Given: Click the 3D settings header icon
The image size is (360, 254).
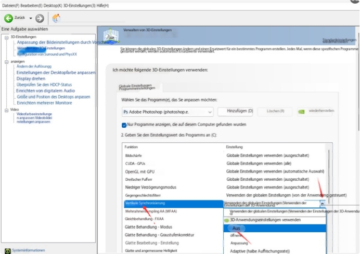Looking at the screenshot, I should pos(110,35).
